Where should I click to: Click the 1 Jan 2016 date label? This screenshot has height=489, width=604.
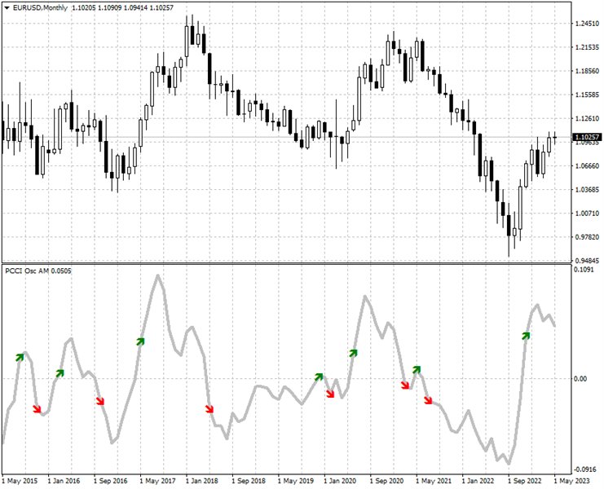[64, 481]
